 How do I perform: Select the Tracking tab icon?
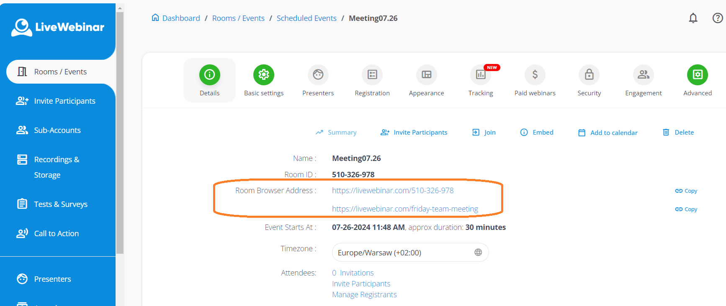[x=481, y=75]
